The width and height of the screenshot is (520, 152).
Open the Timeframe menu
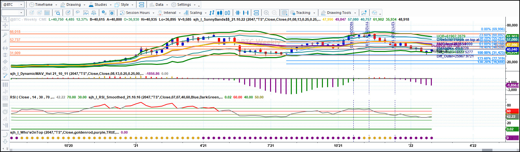click(43, 5)
